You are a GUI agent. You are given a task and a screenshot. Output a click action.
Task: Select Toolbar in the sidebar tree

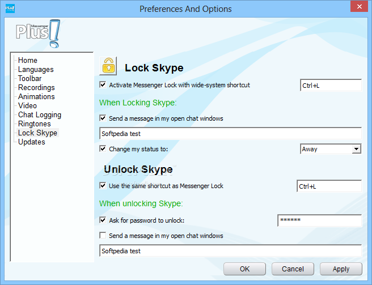[30, 79]
